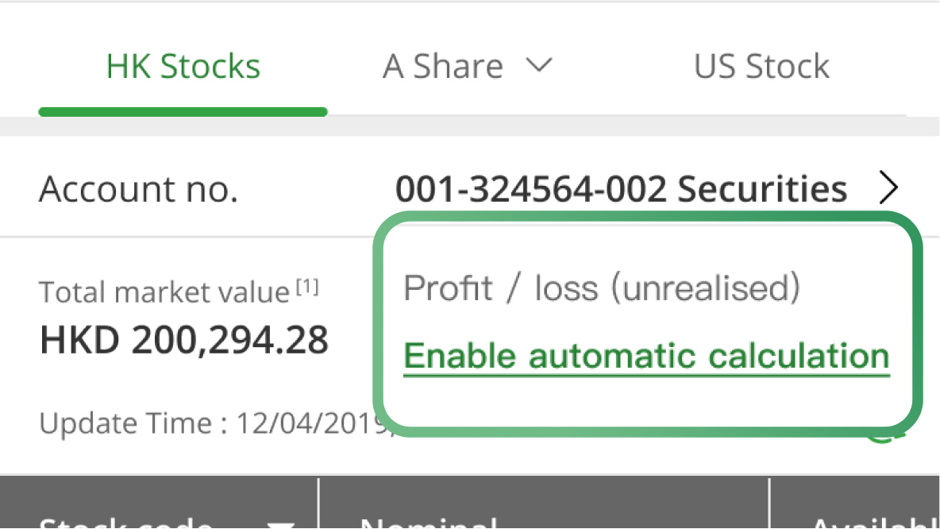Sort by Stock code using triangle arrow
940x529 pixels.
click(x=279, y=524)
